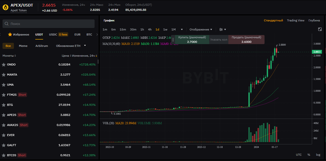Toggle favorite star for EVER
Screen dimensions: 326x161
click(4, 135)
